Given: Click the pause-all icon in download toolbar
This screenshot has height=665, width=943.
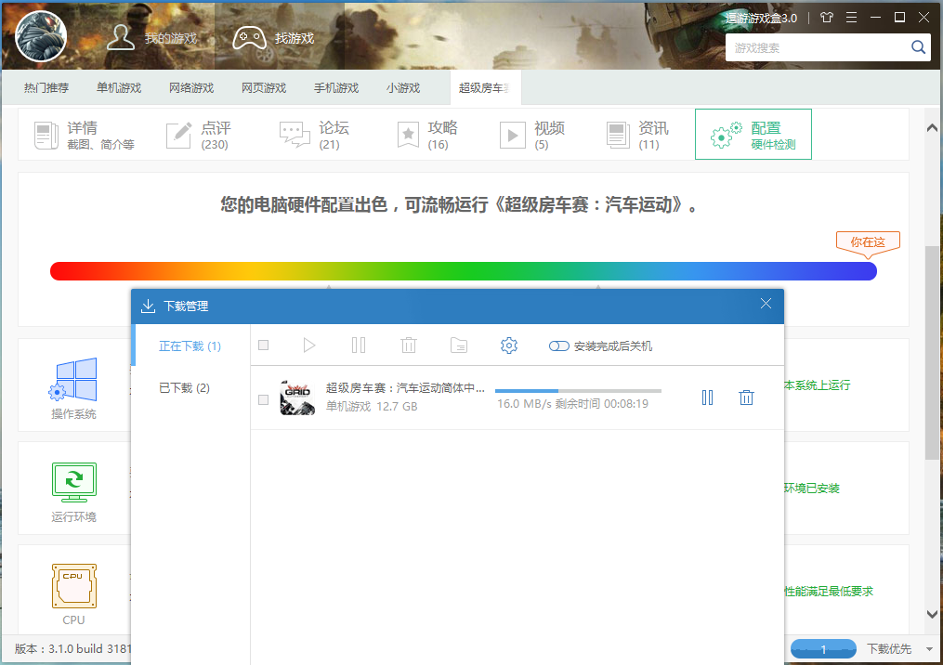Looking at the screenshot, I should 359,346.
